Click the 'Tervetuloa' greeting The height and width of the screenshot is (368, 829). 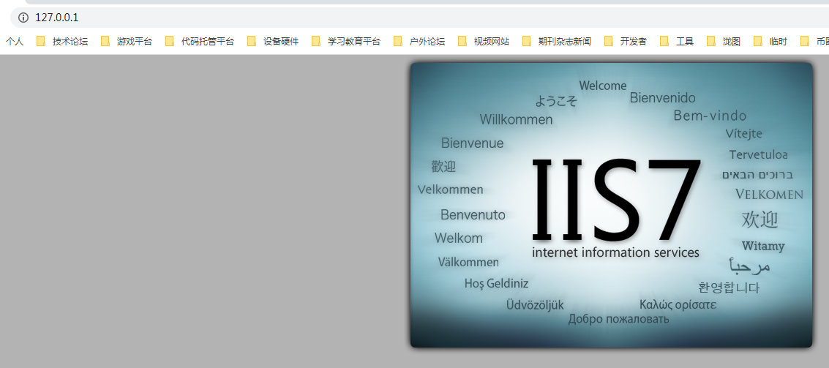[x=759, y=155]
